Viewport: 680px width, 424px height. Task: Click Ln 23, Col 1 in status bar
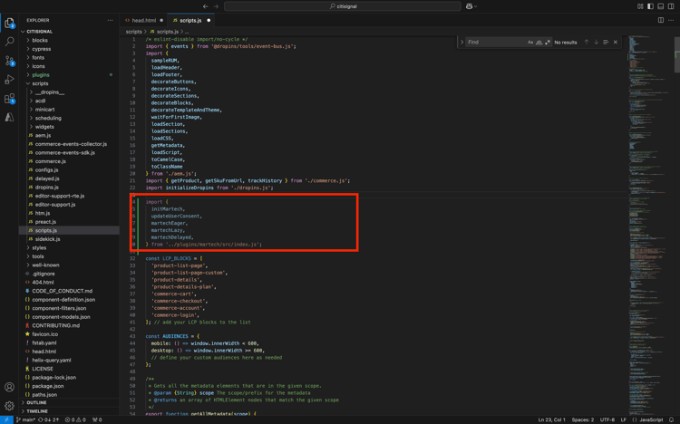[x=551, y=419]
